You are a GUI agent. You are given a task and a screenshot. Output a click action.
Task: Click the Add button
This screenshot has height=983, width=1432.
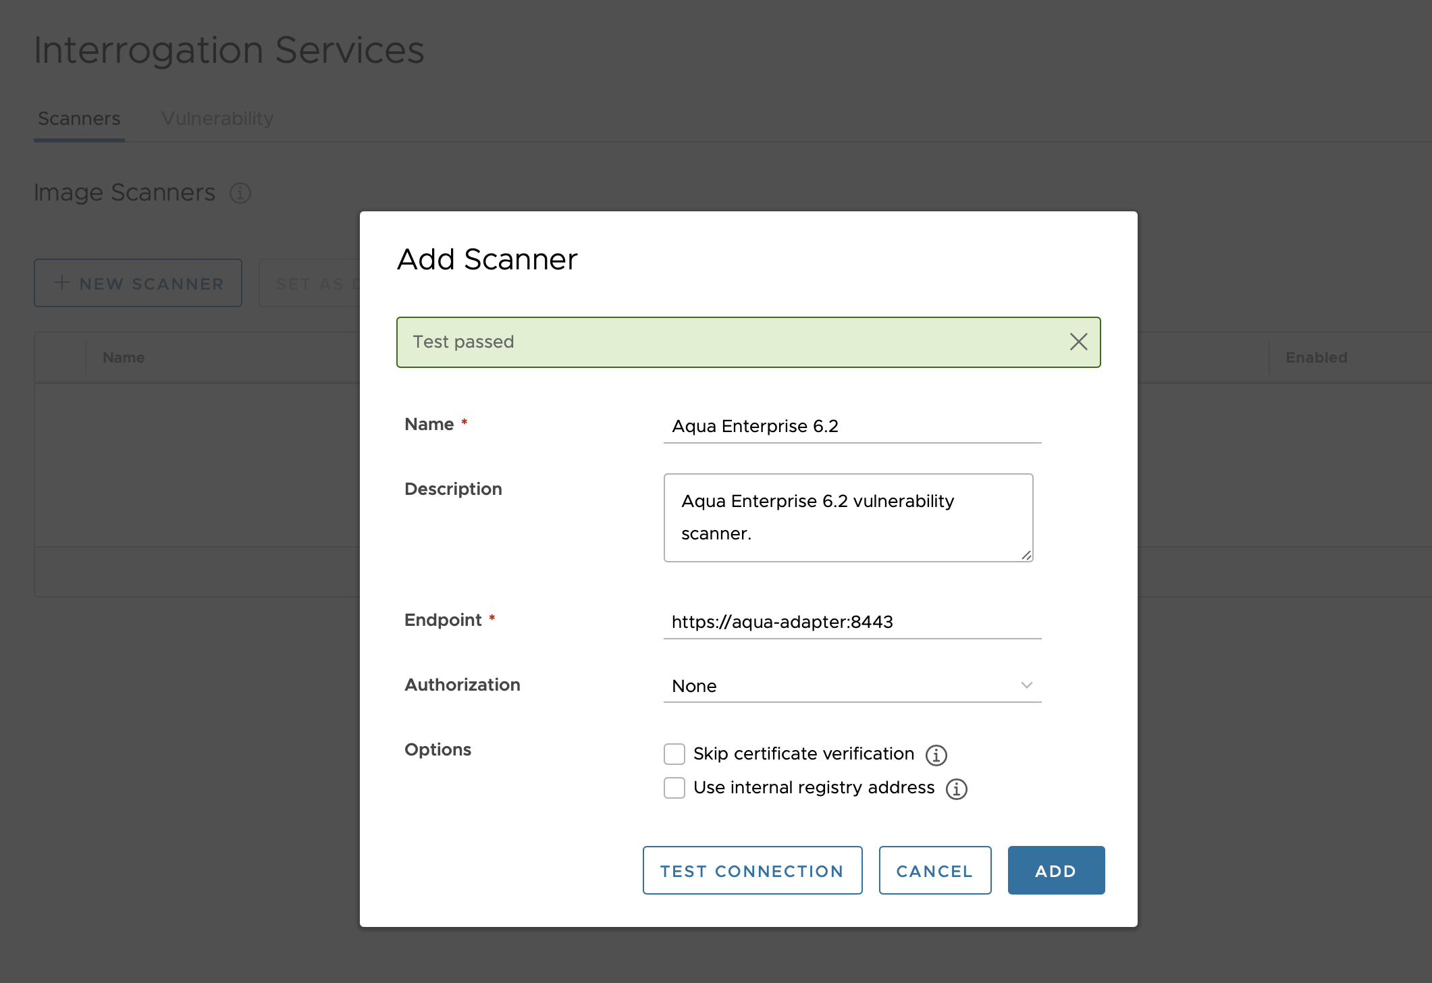[x=1055, y=871]
